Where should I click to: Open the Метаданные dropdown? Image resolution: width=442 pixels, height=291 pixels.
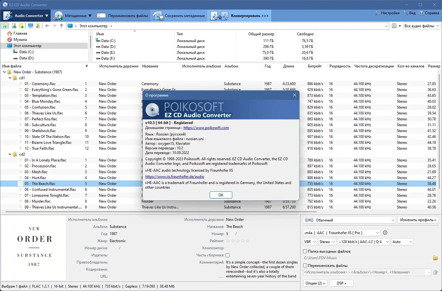click(x=73, y=16)
